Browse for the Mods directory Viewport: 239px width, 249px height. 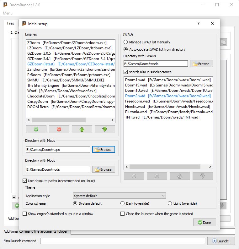pyautogui.click(x=104, y=169)
